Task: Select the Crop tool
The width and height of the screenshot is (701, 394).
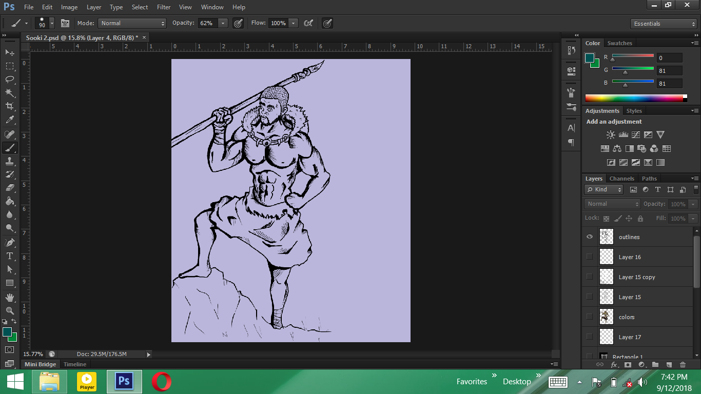Action: click(x=10, y=106)
